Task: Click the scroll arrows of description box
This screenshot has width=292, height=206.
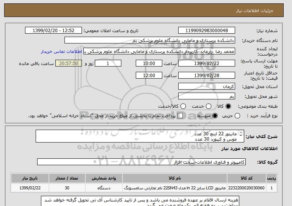Action: point(241,134)
